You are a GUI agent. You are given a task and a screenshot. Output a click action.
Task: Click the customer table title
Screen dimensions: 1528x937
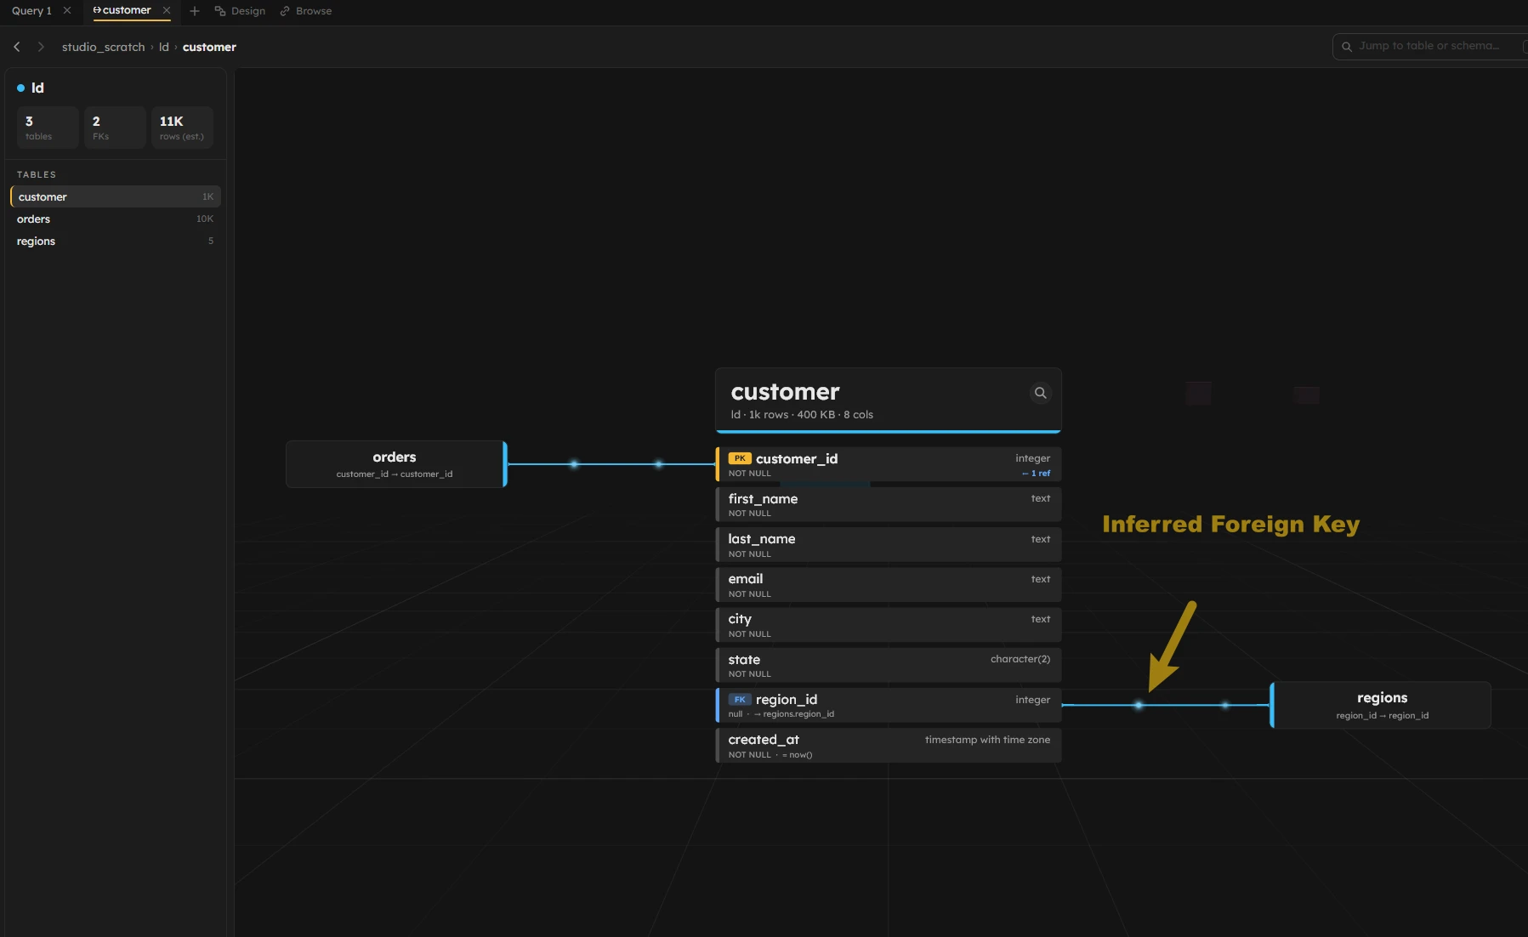(x=785, y=392)
